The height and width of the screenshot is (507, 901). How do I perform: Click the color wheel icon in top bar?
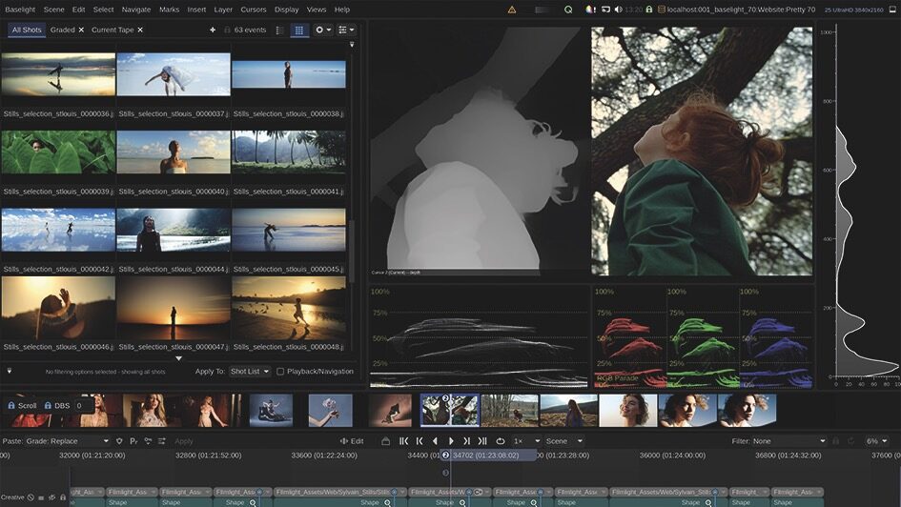pyautogui.click(x=590, y=10)
